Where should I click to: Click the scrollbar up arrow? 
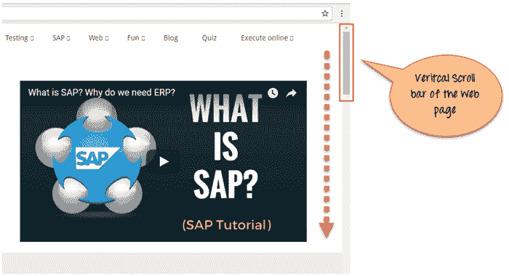[x=346, y=28]
